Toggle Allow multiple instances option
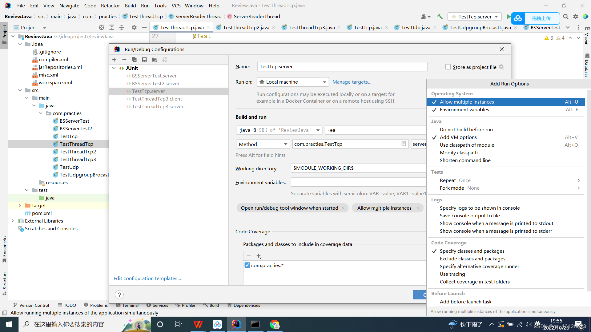This screenshot has width=591, height=332. [x=467, y=102]
